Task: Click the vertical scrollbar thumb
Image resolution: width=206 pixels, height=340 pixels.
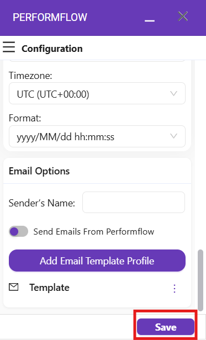Action: [200, 280]
